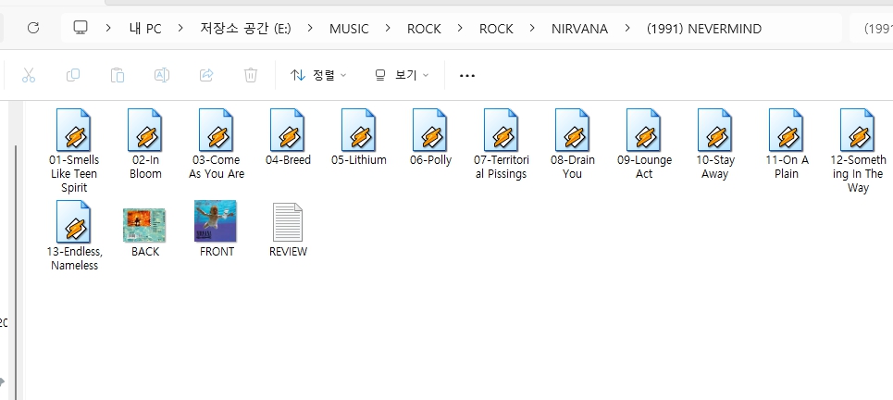
Task: Click the Rename icon in toolbar
Action: (162, 75)
